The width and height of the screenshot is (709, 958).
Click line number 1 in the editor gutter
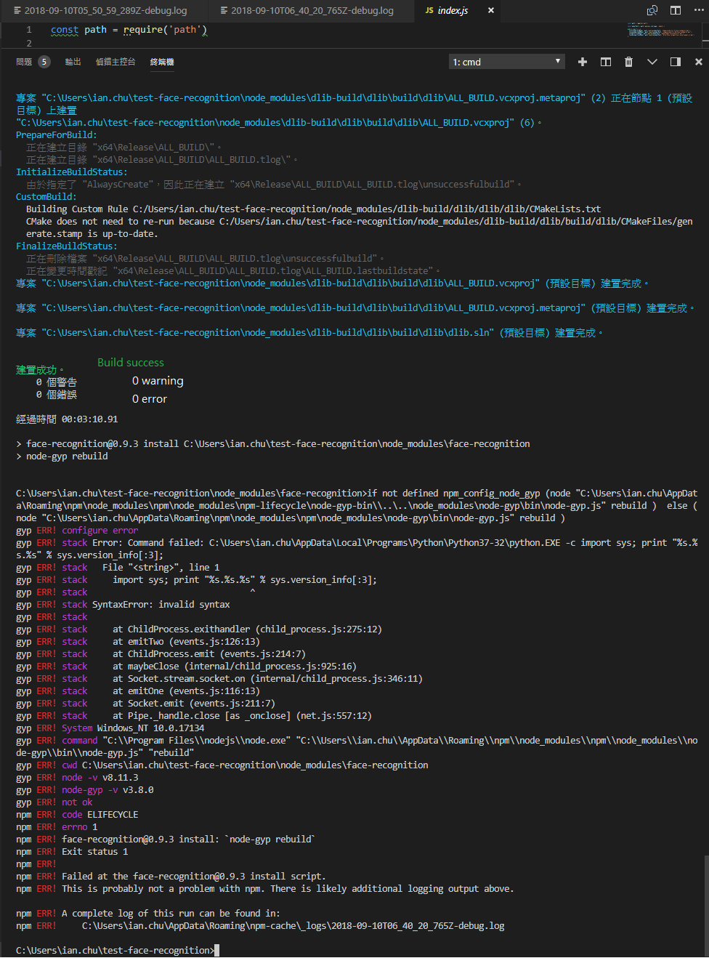(29, 30)
